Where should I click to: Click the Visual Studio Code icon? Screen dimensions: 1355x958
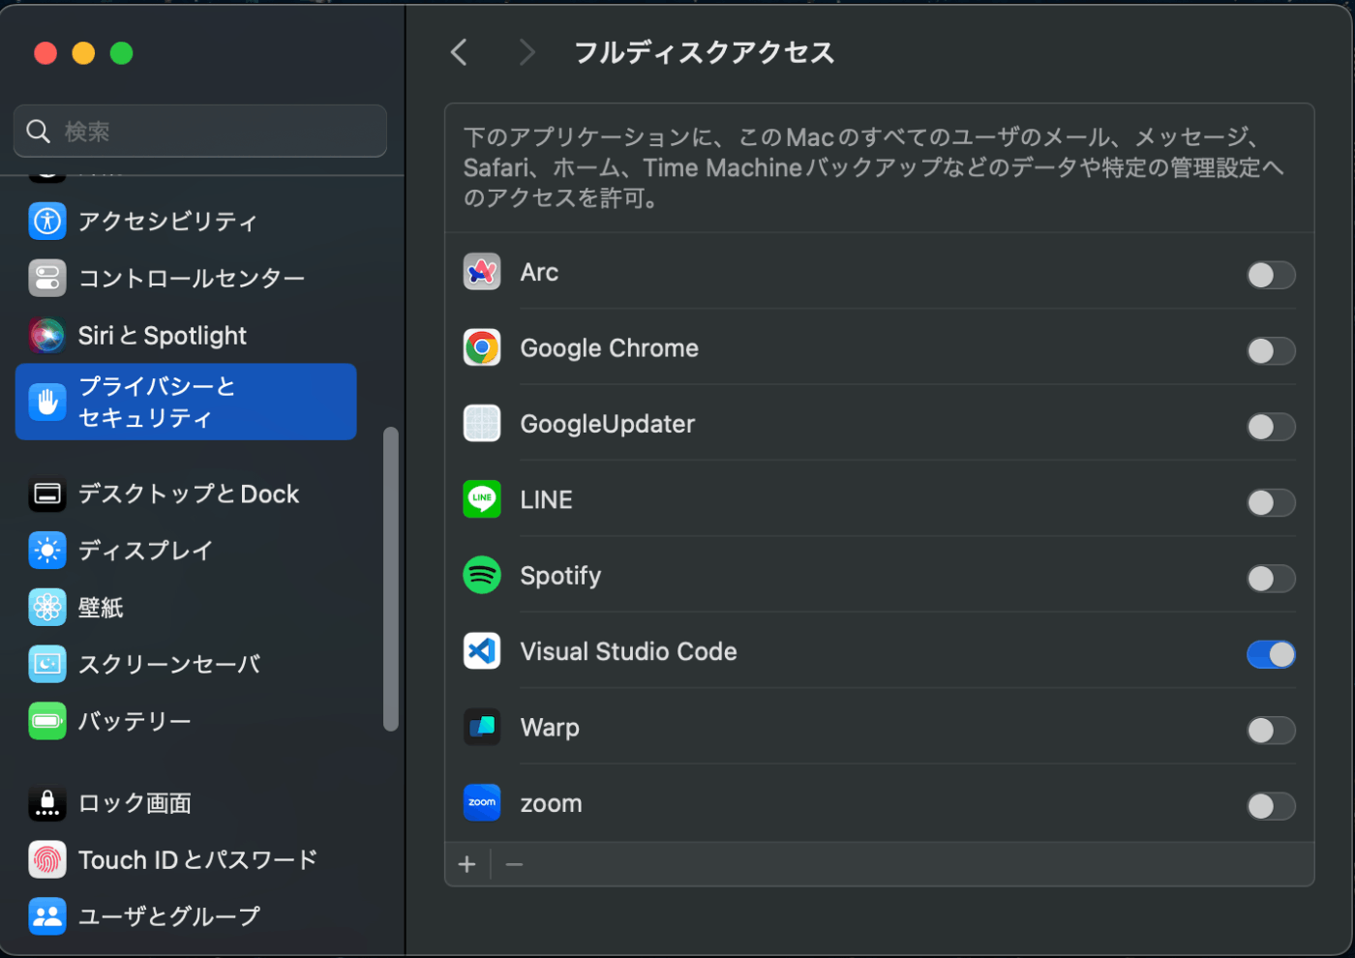[482, 651]
